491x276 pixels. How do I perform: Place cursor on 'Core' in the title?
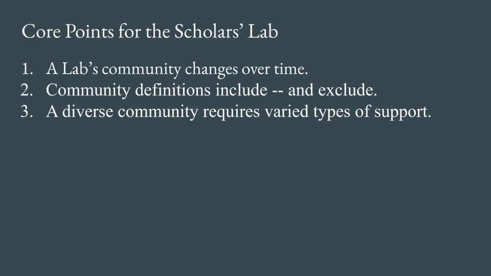tap(39, 32)
